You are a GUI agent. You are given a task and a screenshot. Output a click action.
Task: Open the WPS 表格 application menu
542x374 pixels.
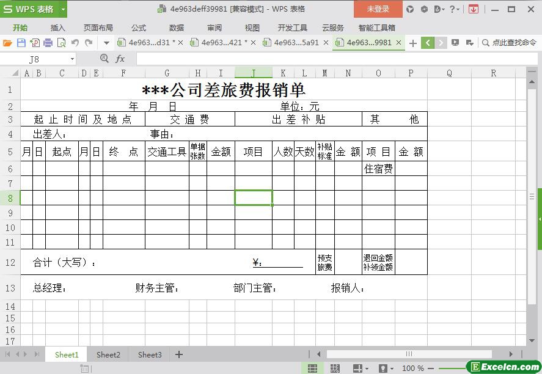[34, 9]
